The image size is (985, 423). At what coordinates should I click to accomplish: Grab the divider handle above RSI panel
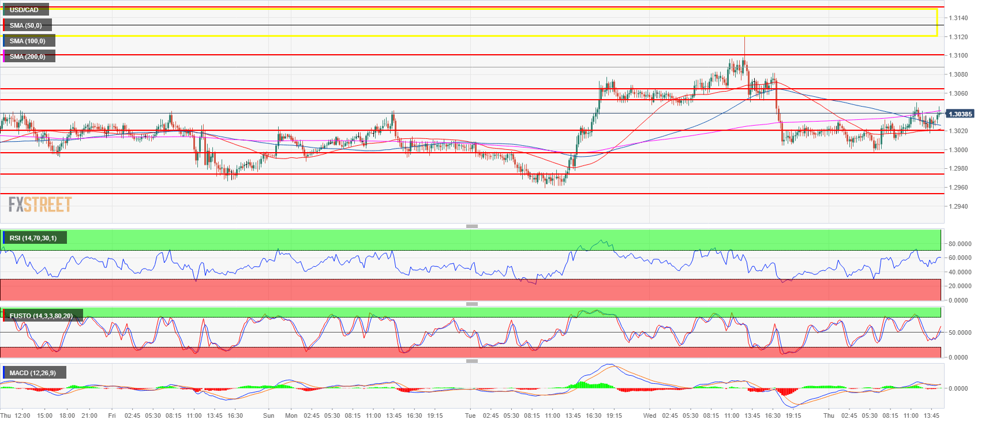click(472, 226)
